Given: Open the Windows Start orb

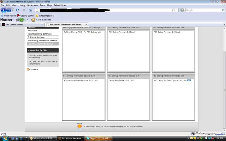Looking at the screenshot, I should coord(5,138).
